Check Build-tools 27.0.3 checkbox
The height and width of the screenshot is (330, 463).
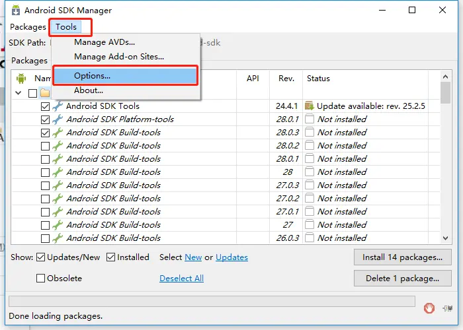coord(45,185)
